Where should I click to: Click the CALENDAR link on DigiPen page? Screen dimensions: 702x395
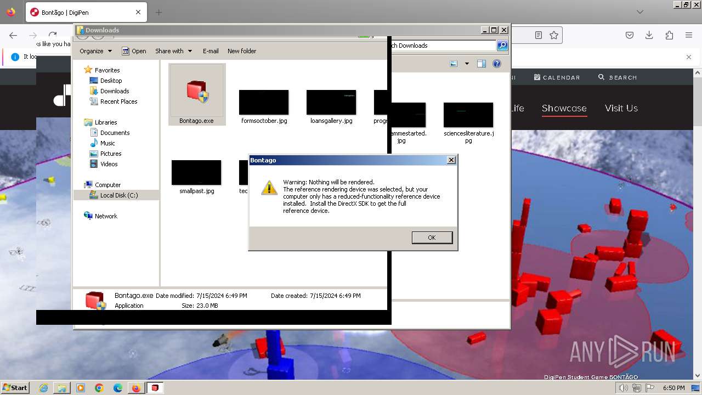[557, 77]
